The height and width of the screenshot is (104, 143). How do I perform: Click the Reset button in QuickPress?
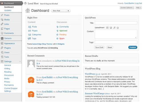(x=110, y=47)
